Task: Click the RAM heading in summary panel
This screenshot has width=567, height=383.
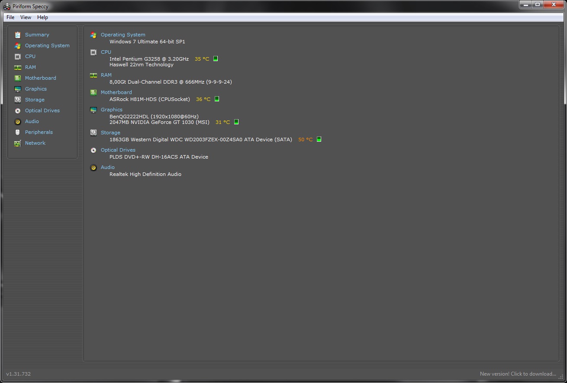Action: (x=106, y=75)
